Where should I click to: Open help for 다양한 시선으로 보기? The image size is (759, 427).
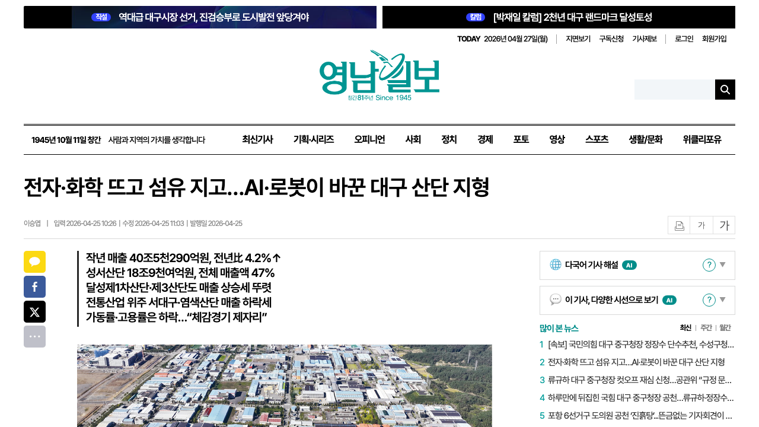click(x=709, y=300)
